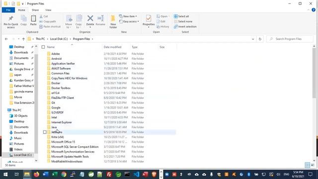Sort by the Type column header

pyautogui.click(x=135, y=47)
